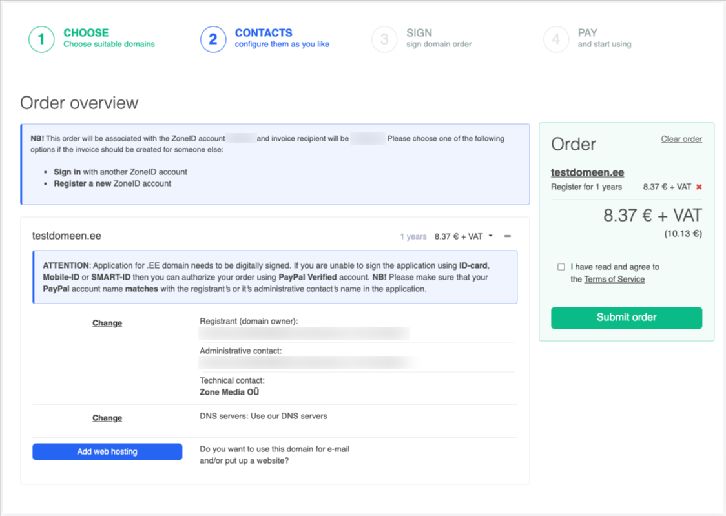The height and width of the screenshot is (516, 726).
Task: Open the registration period price dropdown
Action: click(463, 236)
